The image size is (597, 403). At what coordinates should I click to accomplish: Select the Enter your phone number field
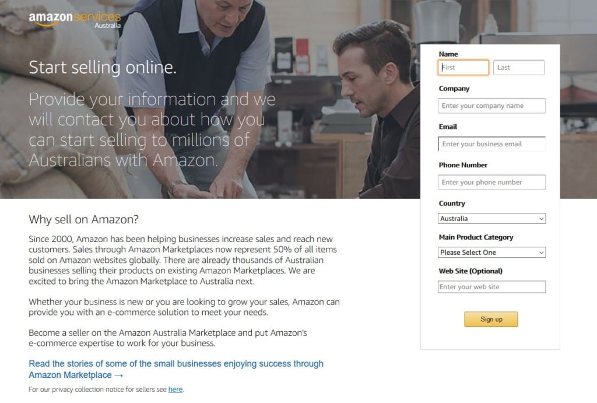pyautogui.click(x=491, y=182)
